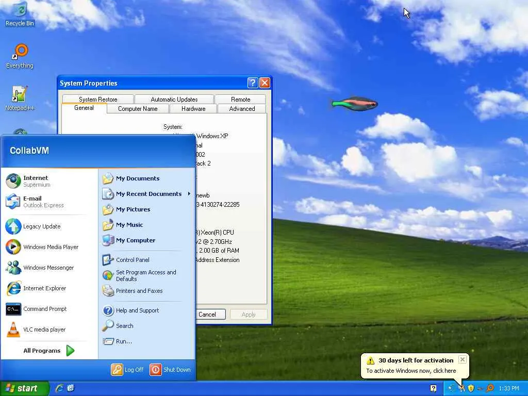Image resolution: width=528 pixels, height=396 pixels.
Task: Click the CollabVM user name header
Action: tap(29, 151)
